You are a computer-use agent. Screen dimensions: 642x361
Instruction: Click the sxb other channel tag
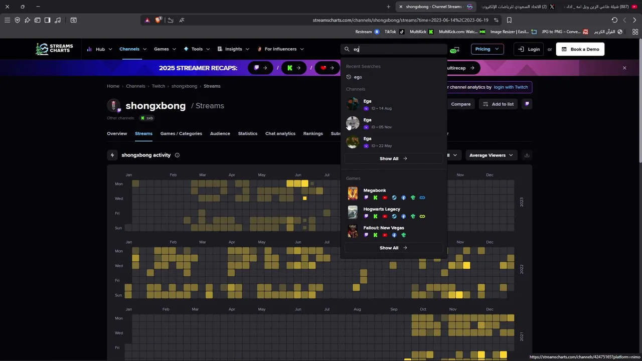coord(146,118)
